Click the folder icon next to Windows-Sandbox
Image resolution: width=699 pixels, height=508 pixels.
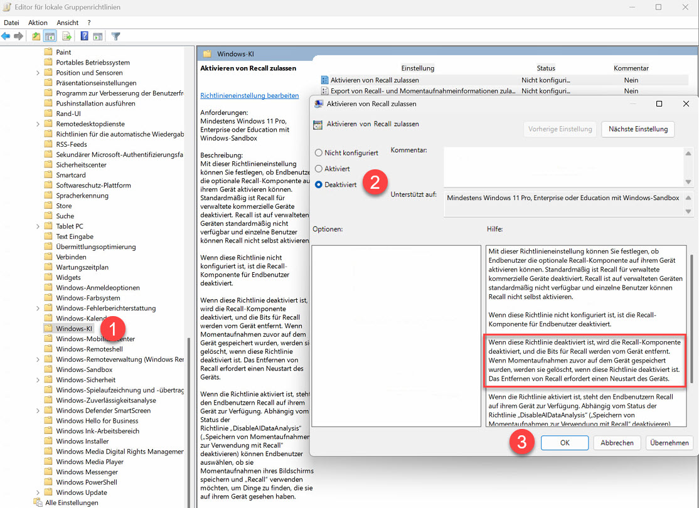[48, 370]
